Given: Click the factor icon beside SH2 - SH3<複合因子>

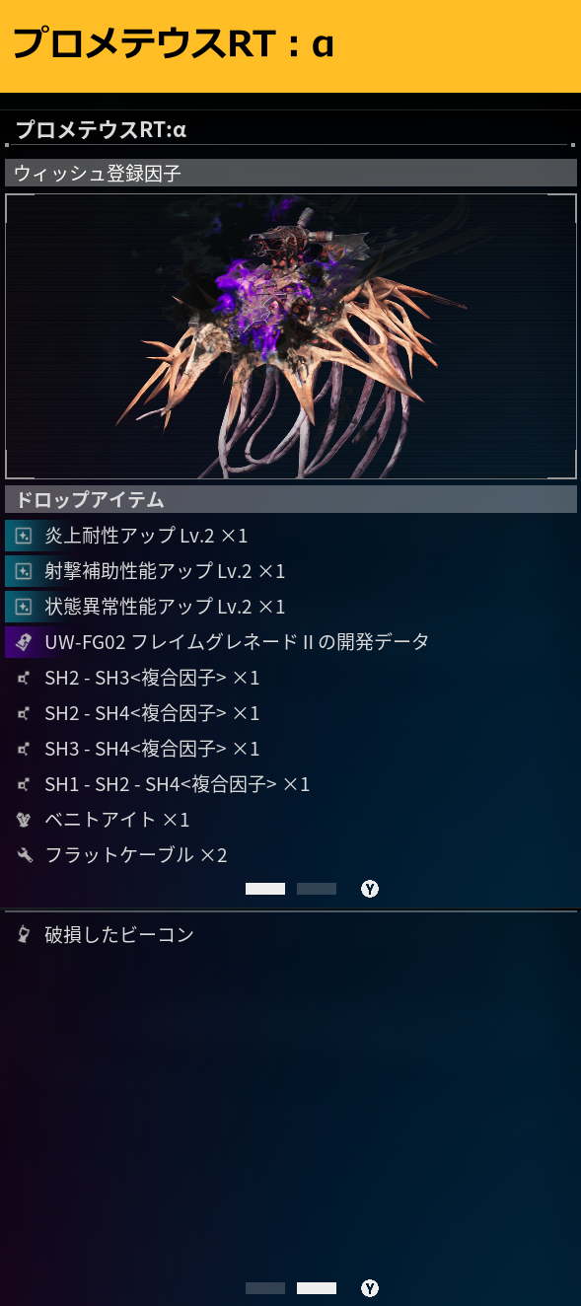Looking at the screenshot, I should [x=24, y=679].
